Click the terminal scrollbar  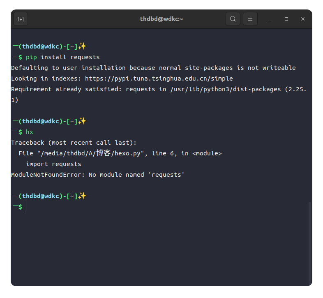(309, 243)
